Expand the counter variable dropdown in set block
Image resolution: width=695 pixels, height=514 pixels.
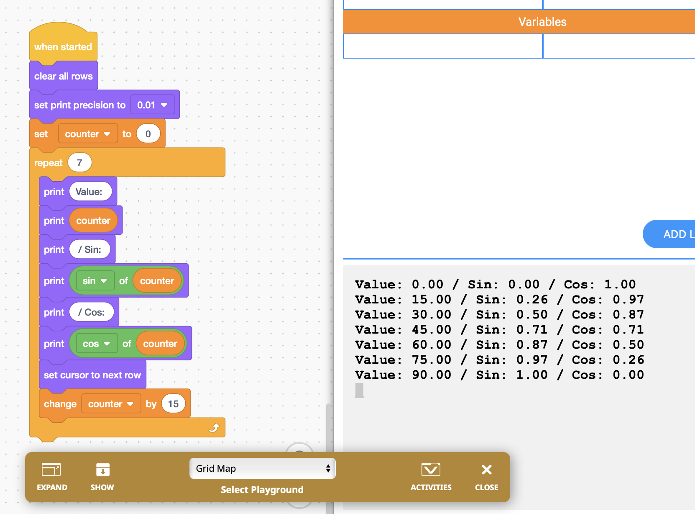[87, 134]
